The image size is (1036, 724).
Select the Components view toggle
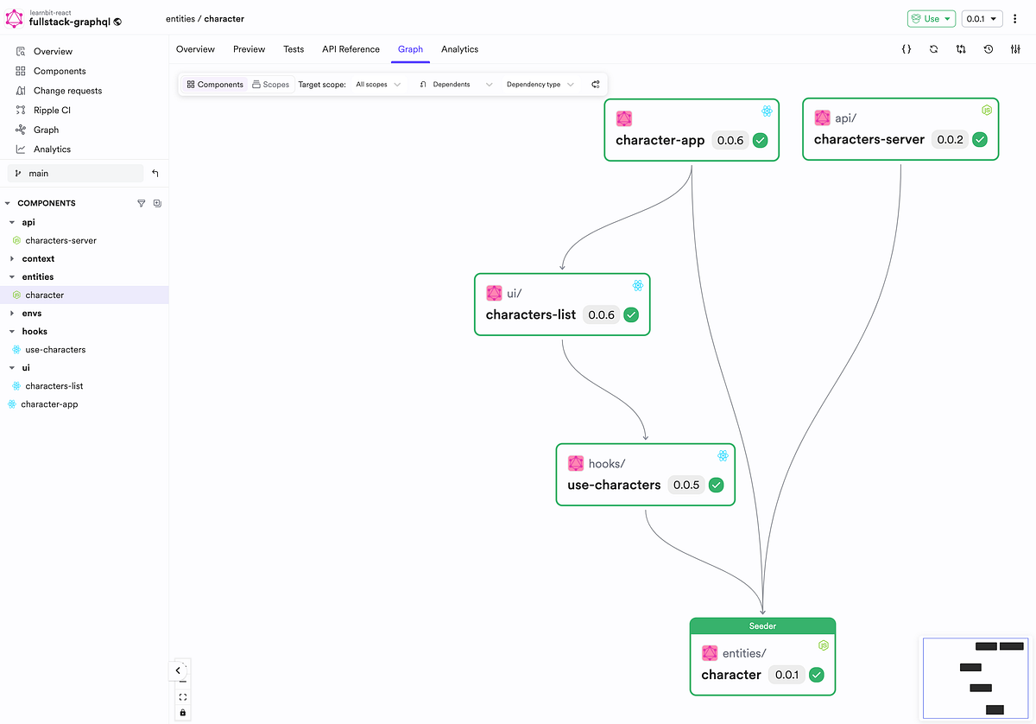click(x=213, y=84)
